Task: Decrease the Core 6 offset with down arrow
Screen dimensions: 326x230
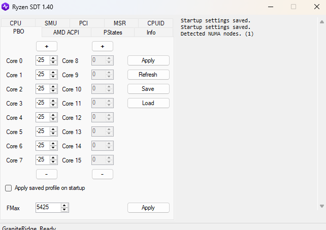Action: pyautogui.click(x=53, y=148)
